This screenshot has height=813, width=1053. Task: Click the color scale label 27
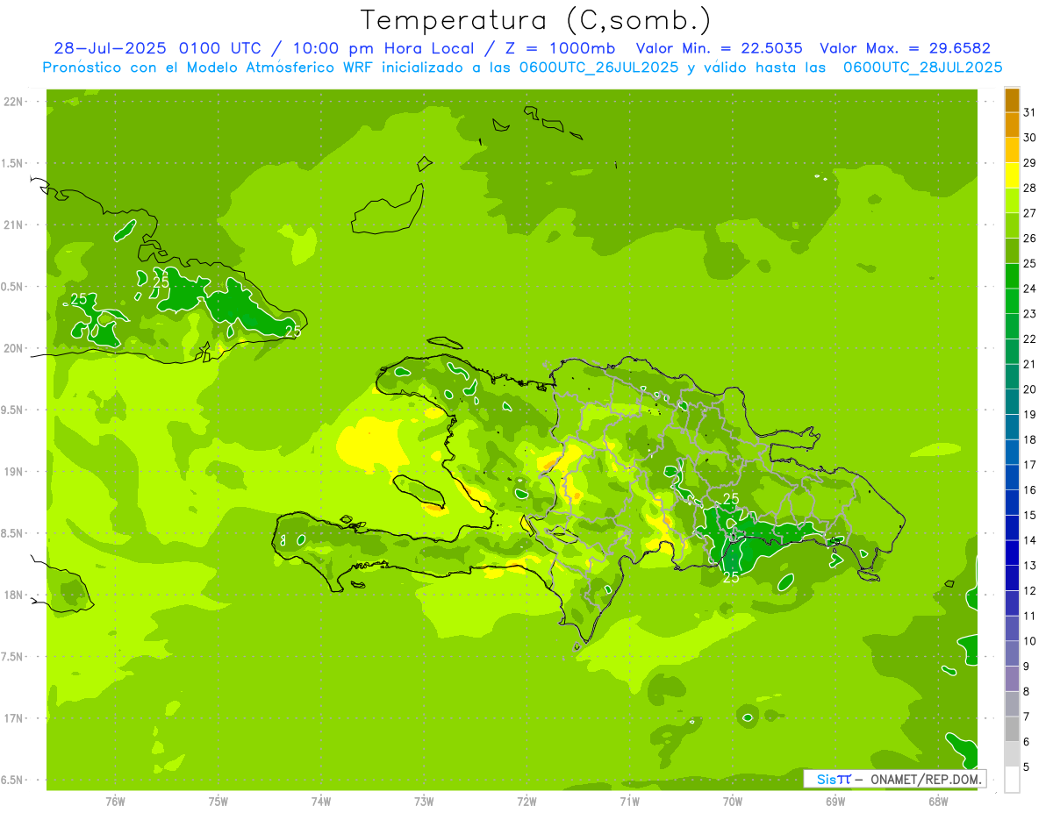pyautogui.click(x=1030, y=213)
